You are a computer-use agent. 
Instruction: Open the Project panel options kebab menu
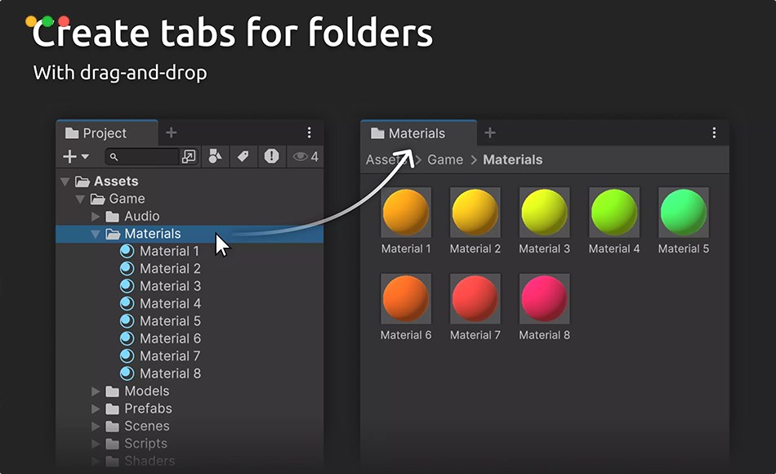click(x=309, y=132)
